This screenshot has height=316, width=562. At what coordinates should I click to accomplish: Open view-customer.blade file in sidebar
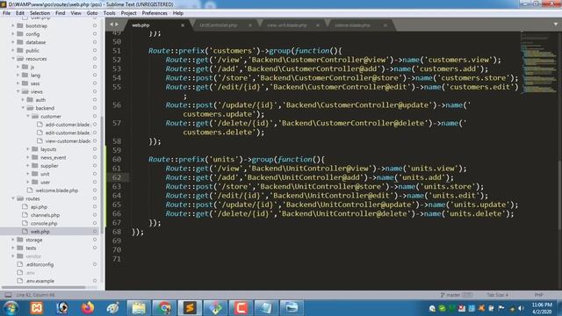(x=68, y=141)
